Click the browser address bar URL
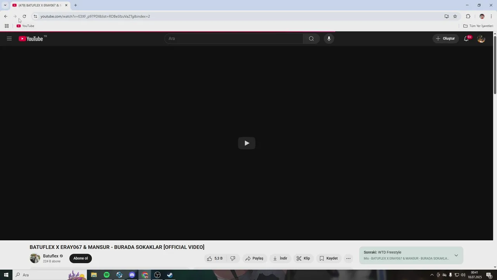 [95, 16]
